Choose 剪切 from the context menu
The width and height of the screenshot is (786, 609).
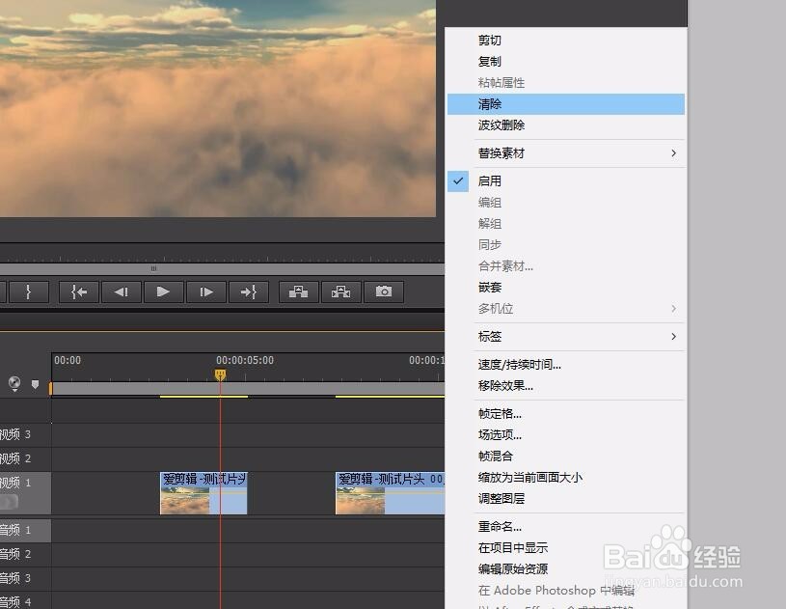click(566, 41)
